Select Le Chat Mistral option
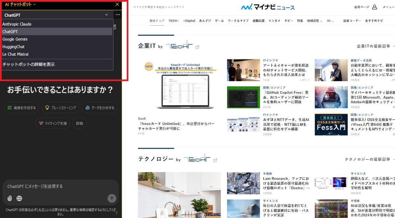 [x=57, y=54]
